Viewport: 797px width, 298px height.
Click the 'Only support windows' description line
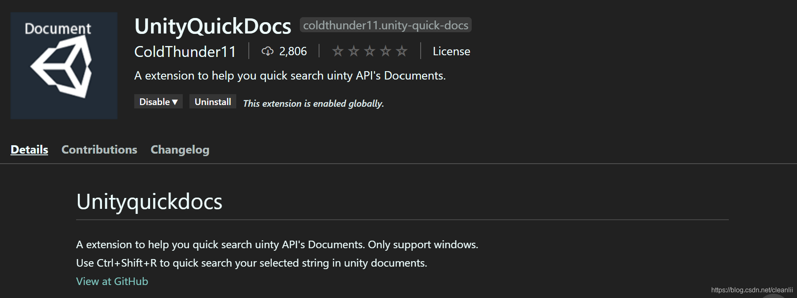coord(277,244)
